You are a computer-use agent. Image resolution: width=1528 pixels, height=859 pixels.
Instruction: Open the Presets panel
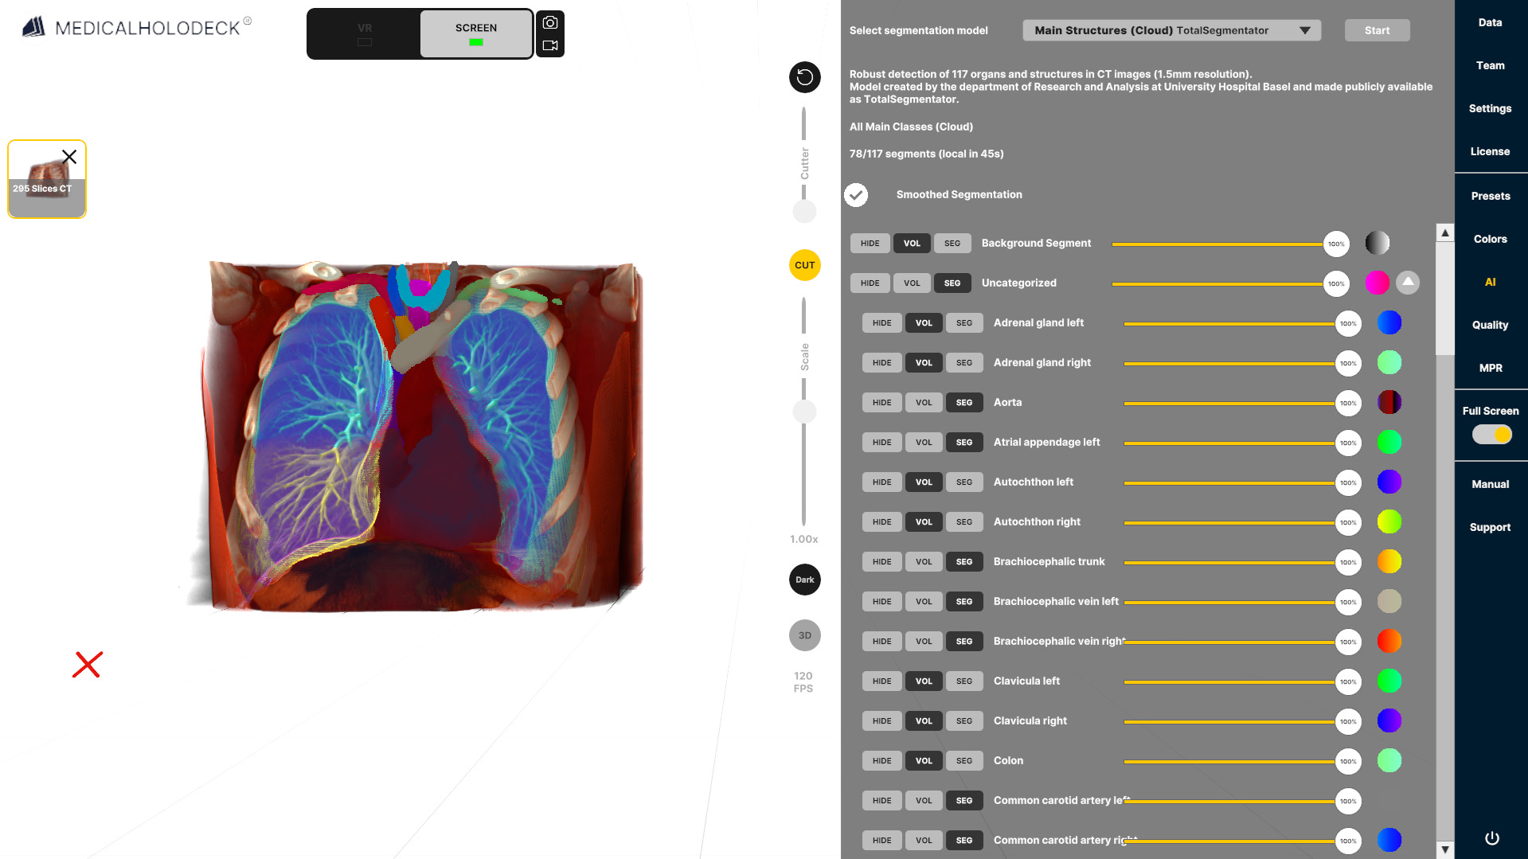pyautogui.click(x=1491, y=196)
